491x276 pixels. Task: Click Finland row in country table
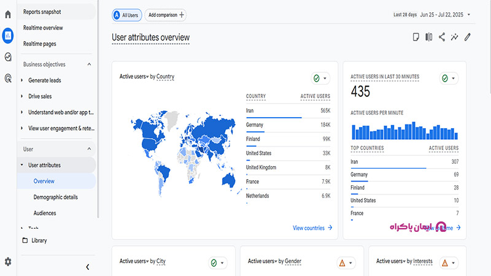pos(288,139)
